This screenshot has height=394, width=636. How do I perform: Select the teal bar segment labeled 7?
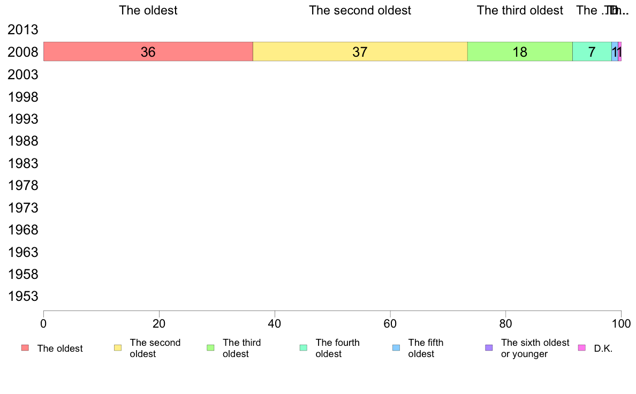(x=592, y=51)
